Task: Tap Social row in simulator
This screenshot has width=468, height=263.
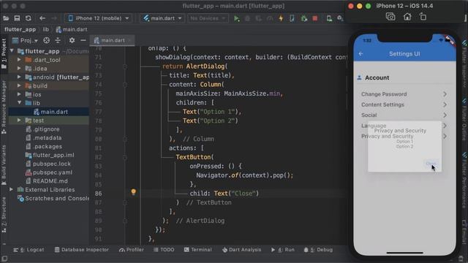Action: click(x=404, y=115)
